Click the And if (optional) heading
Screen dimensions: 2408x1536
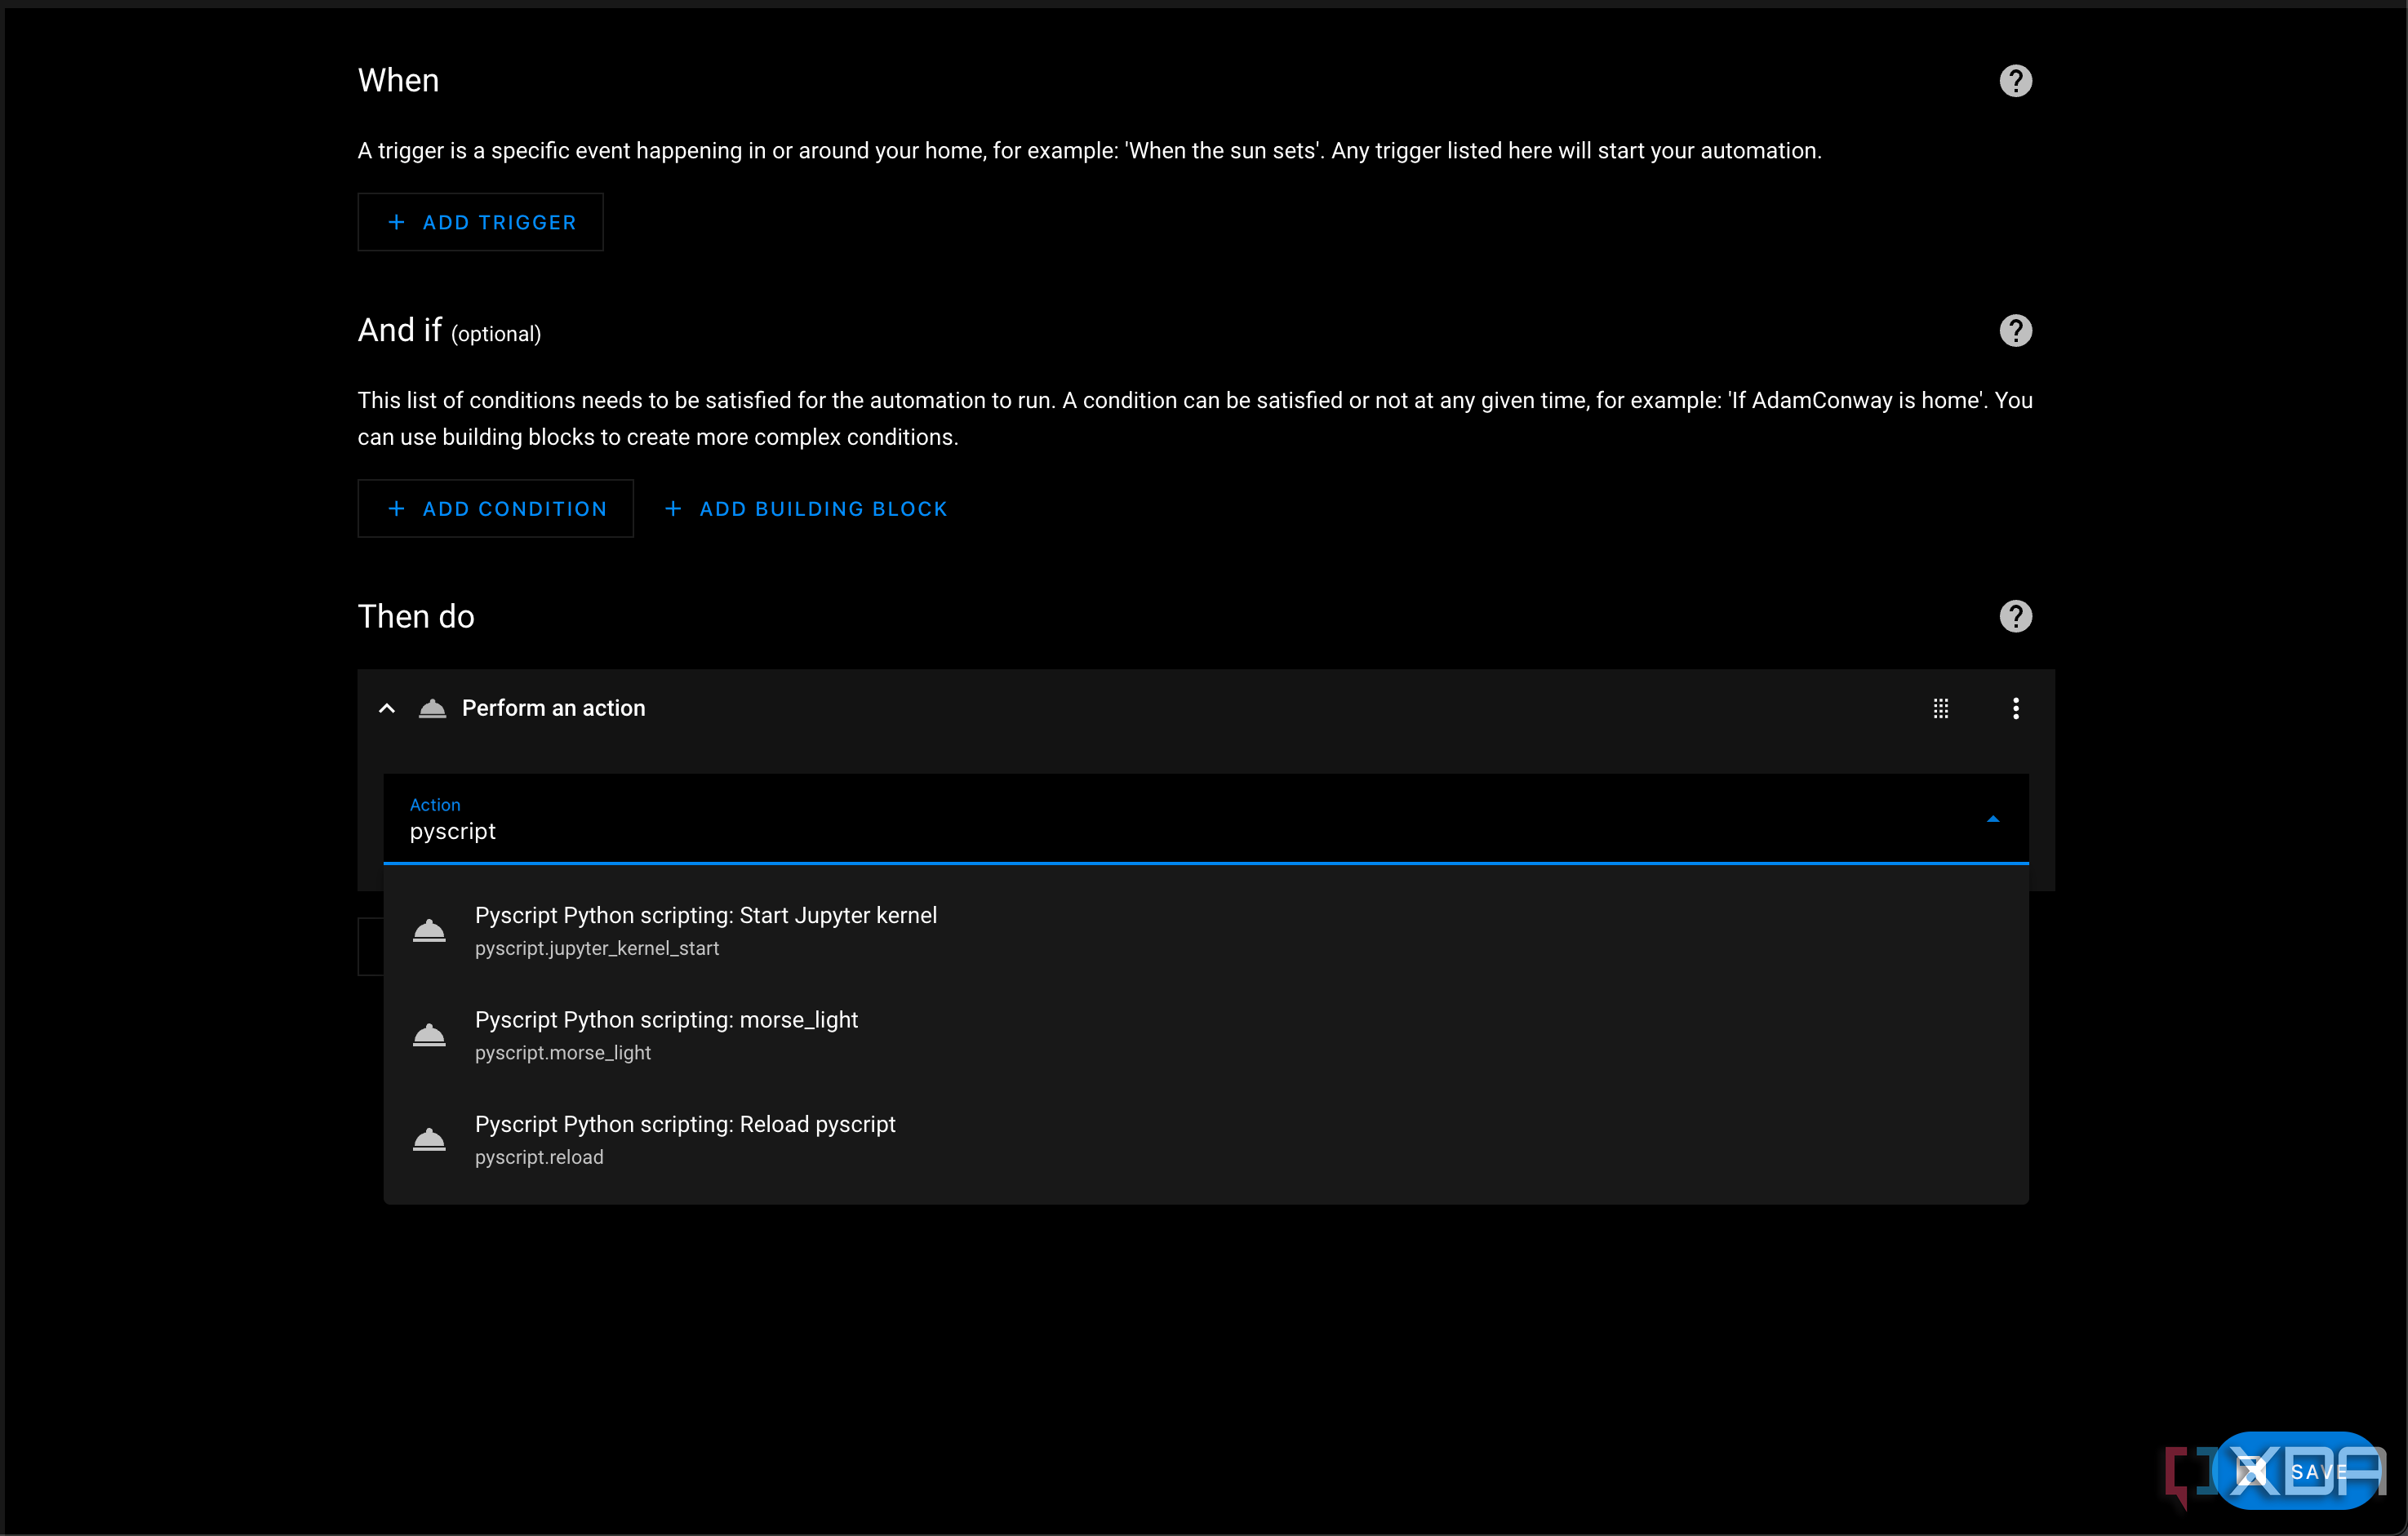(449, 331)
